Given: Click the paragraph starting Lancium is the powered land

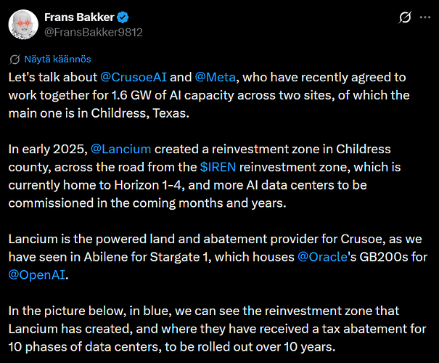Looking at the screenshot, I should 218,257.
